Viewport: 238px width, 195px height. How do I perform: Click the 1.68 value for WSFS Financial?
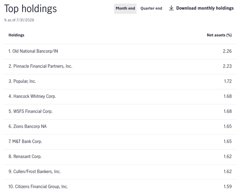pos(228,111)
